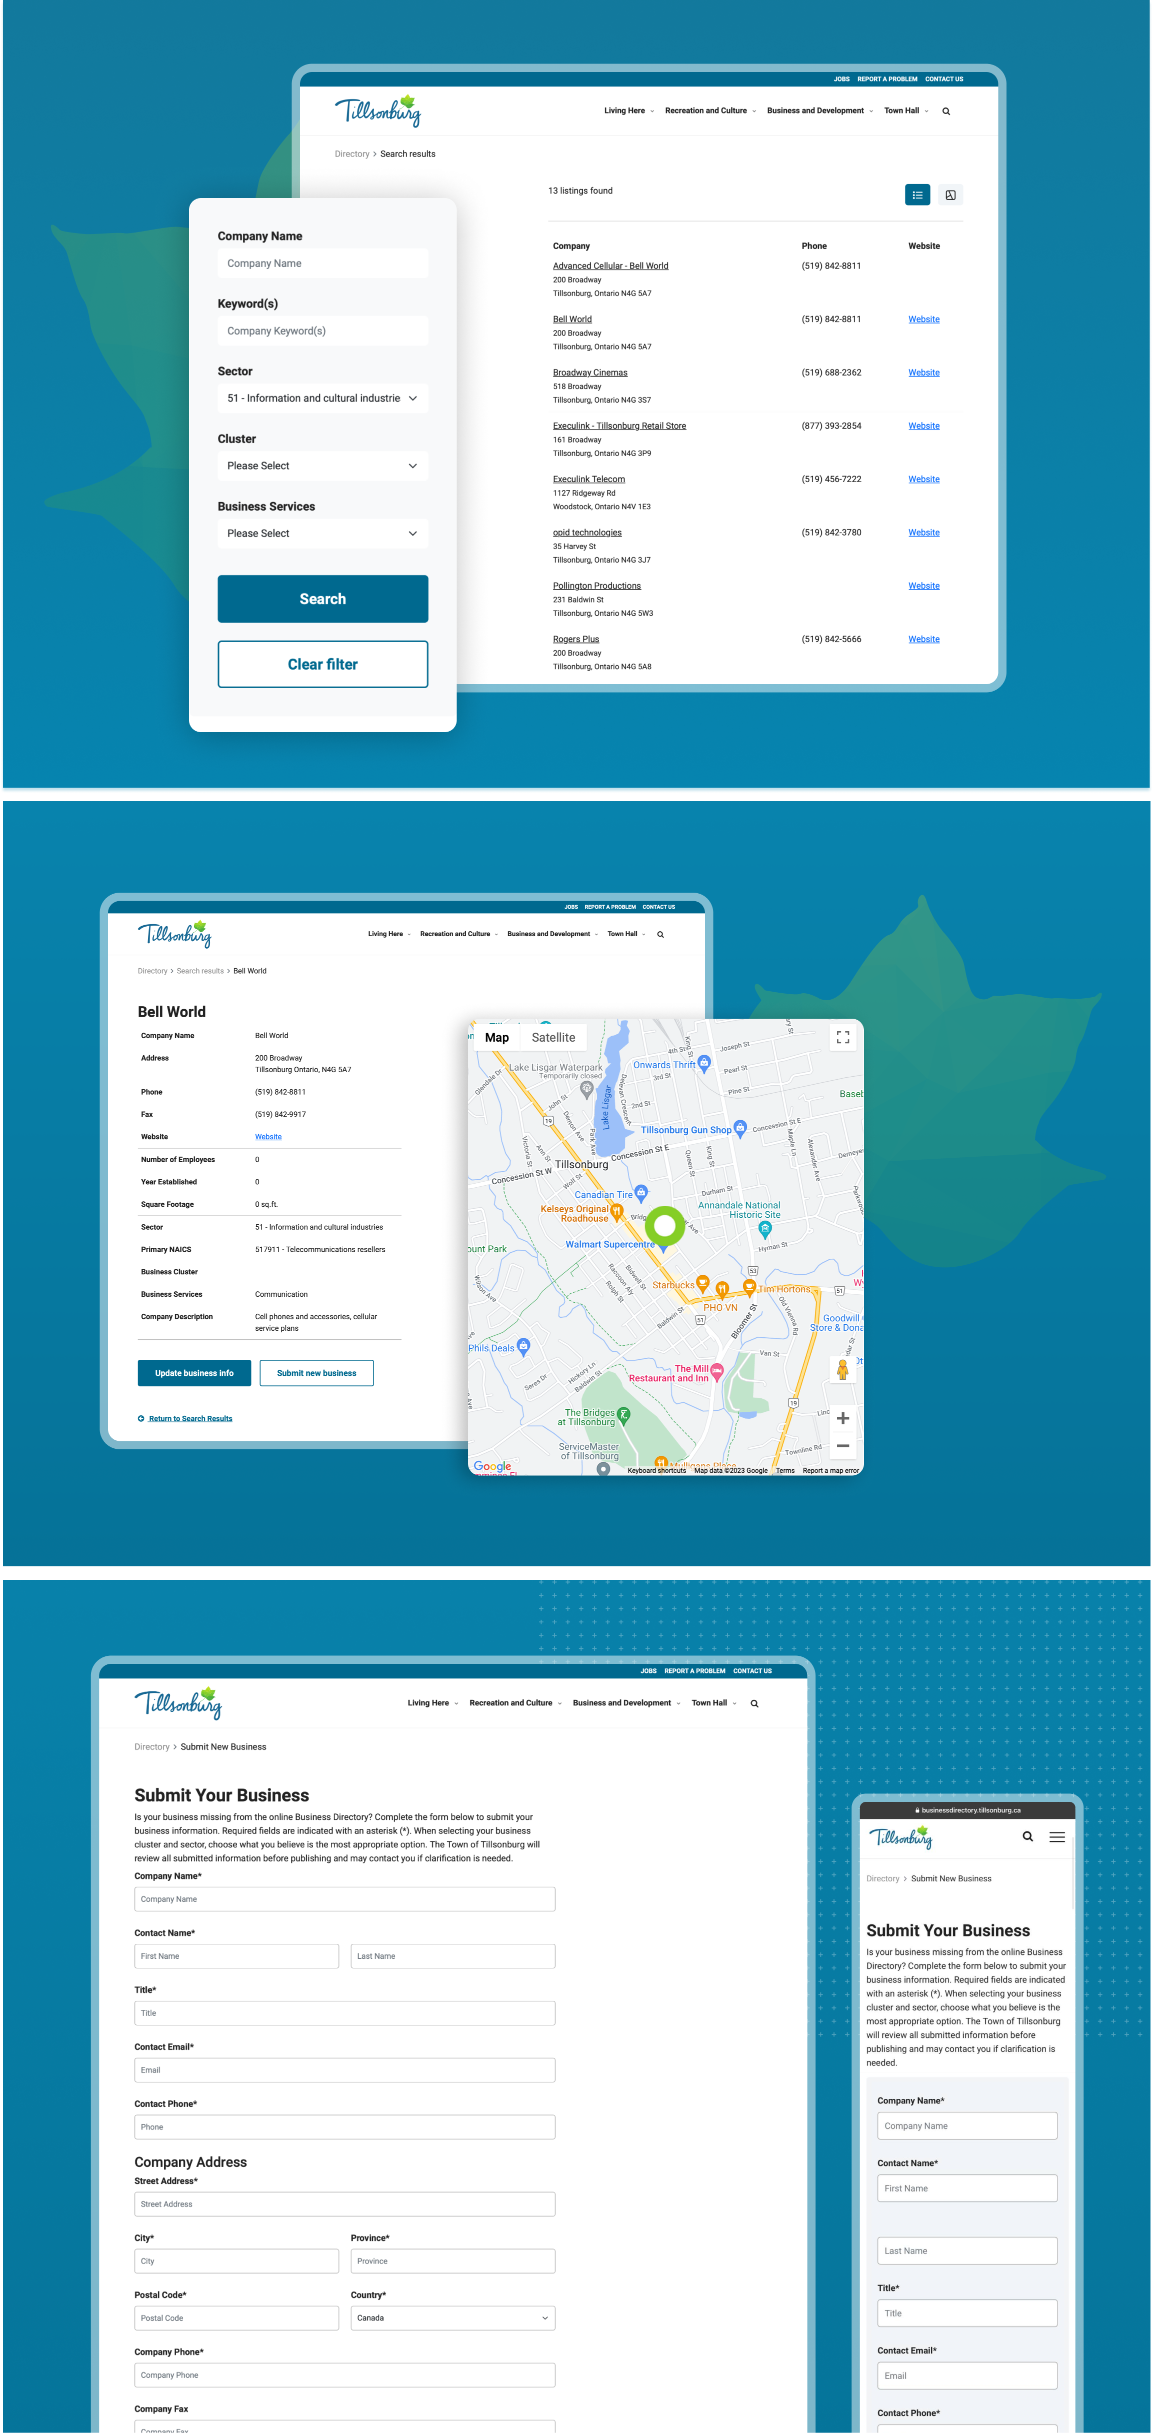Screen dimensions: 1153x2433
Task: Open the mobile hamburger menu
Action: pos(1056,1837)
